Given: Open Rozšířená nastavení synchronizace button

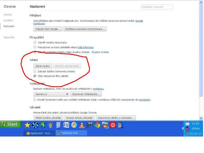Looking at the screenshot, I should [x=85, y=29].
